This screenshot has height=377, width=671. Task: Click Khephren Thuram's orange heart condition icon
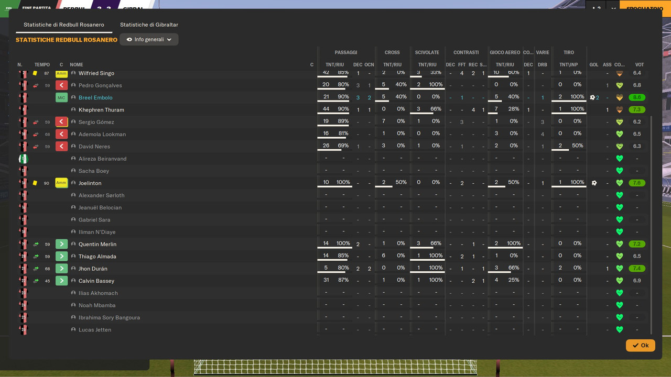(x=619, y=110)
